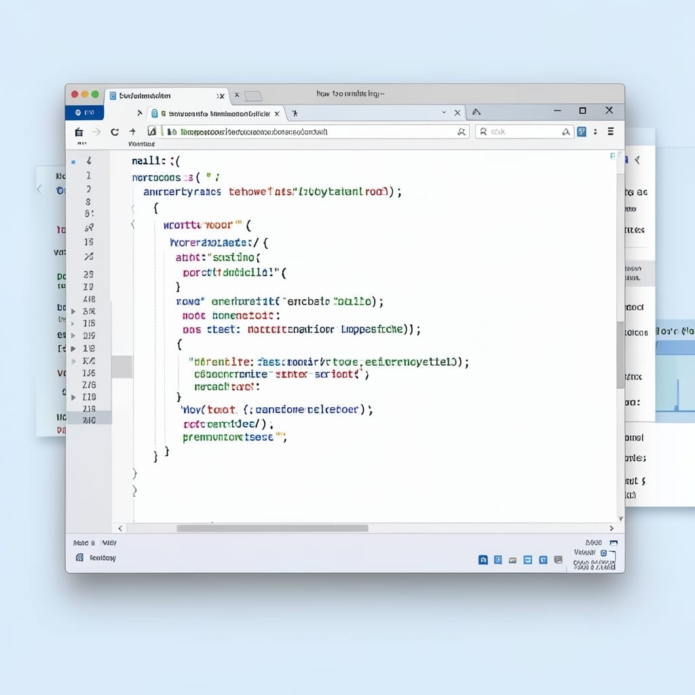Viewport: 695px width, 695px height.
Task: Click the page info icon before the address
Action: (152, 131)
